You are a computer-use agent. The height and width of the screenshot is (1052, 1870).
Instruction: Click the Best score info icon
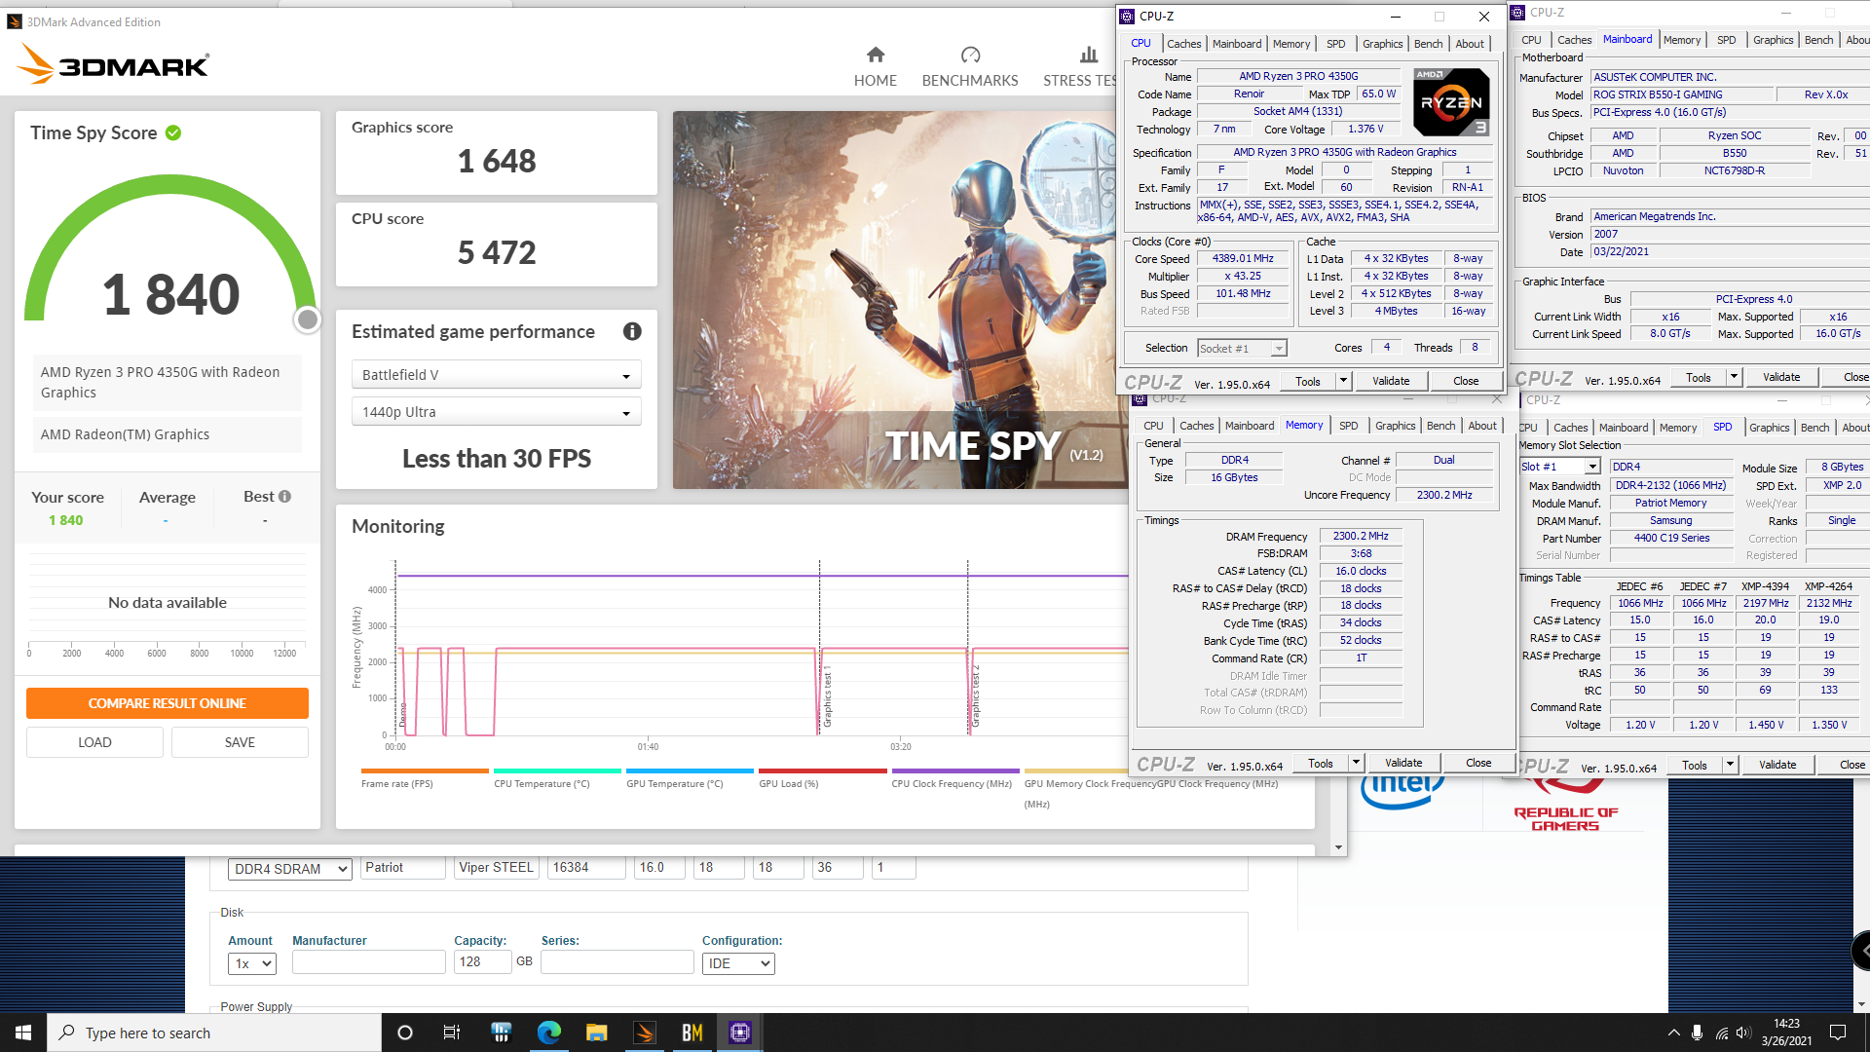(284, 496)
